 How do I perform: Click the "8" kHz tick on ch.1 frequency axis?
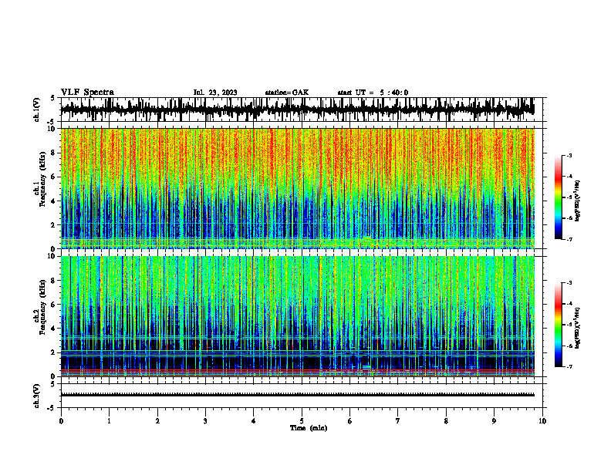click(x=54, y=153)
